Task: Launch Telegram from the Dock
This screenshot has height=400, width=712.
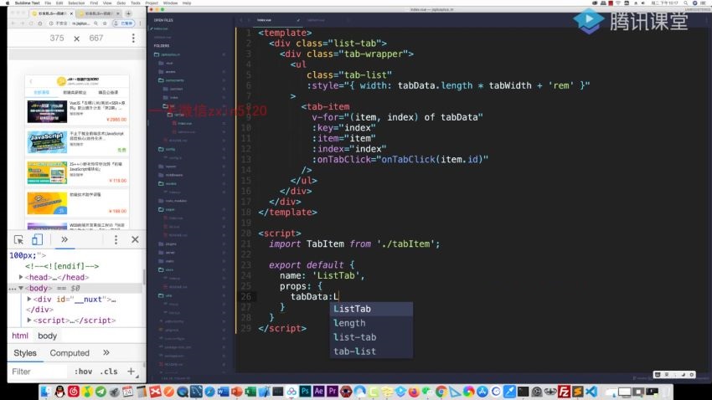Action: pos(101,392)
